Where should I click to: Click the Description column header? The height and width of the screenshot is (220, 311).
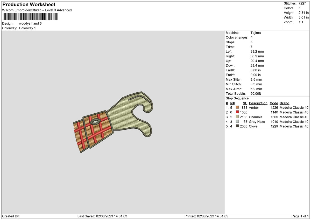coord(258,103)
